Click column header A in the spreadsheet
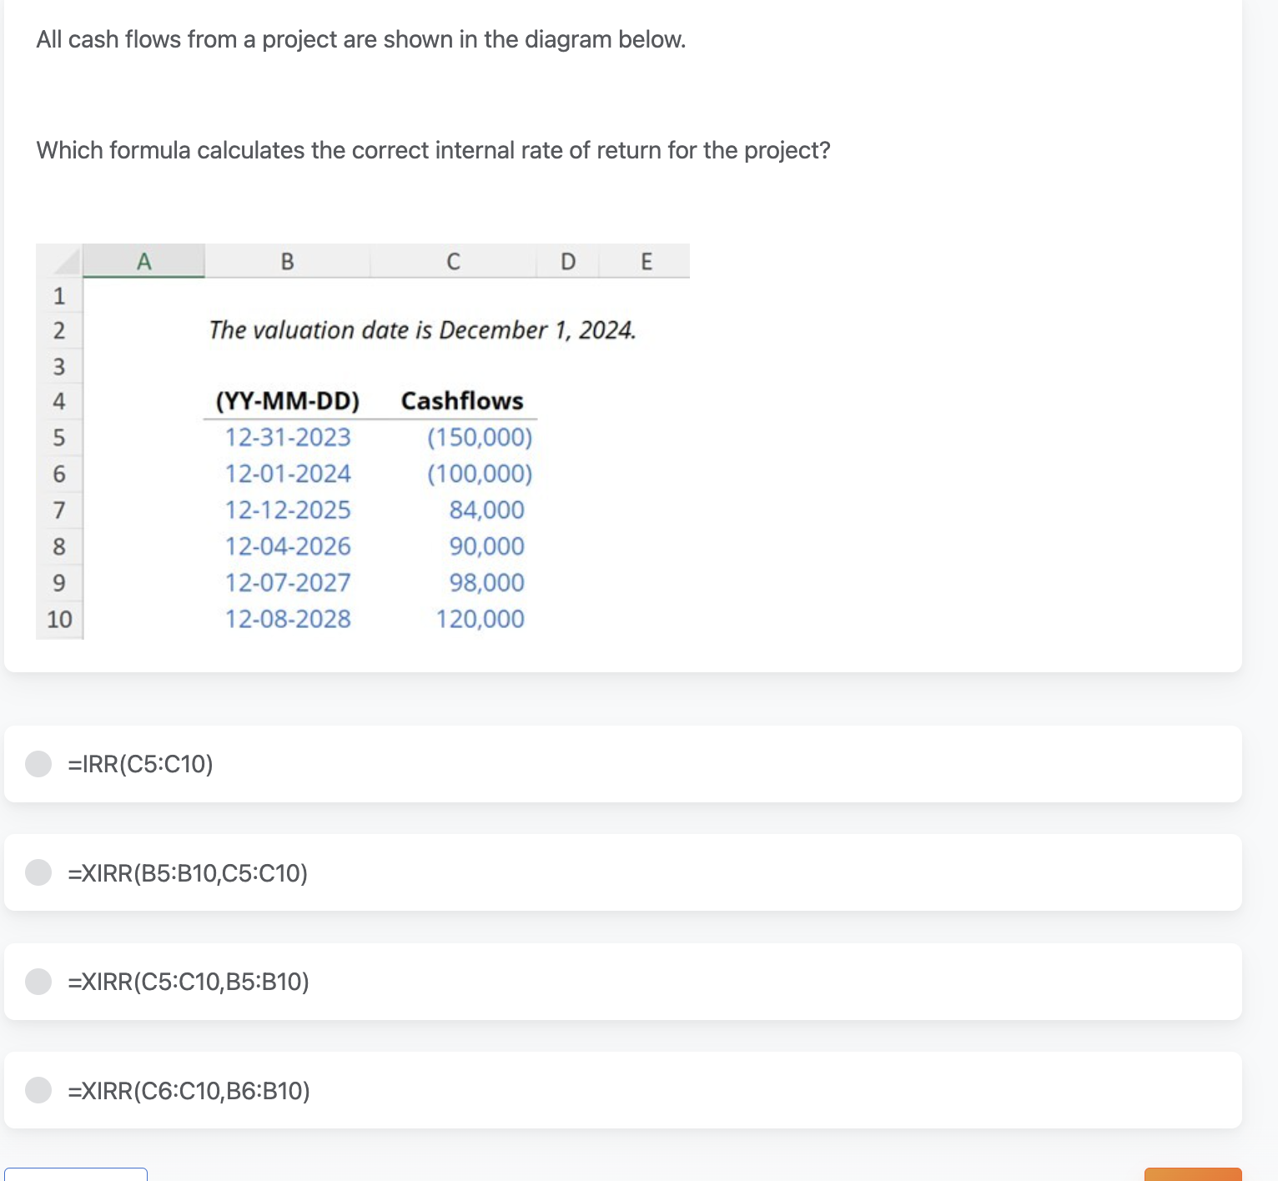The height and width of the screenshot is (1181, 1278). coord(143,261)
